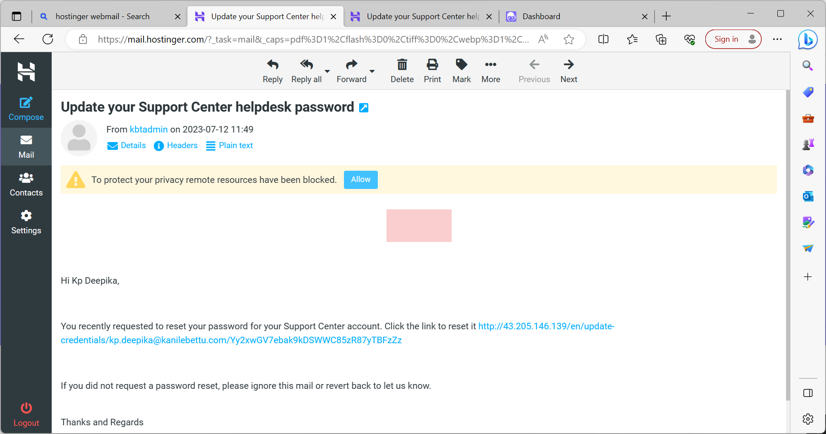View site information lock icon
Viewport: 826px width, 434px height.
[83, 40]
